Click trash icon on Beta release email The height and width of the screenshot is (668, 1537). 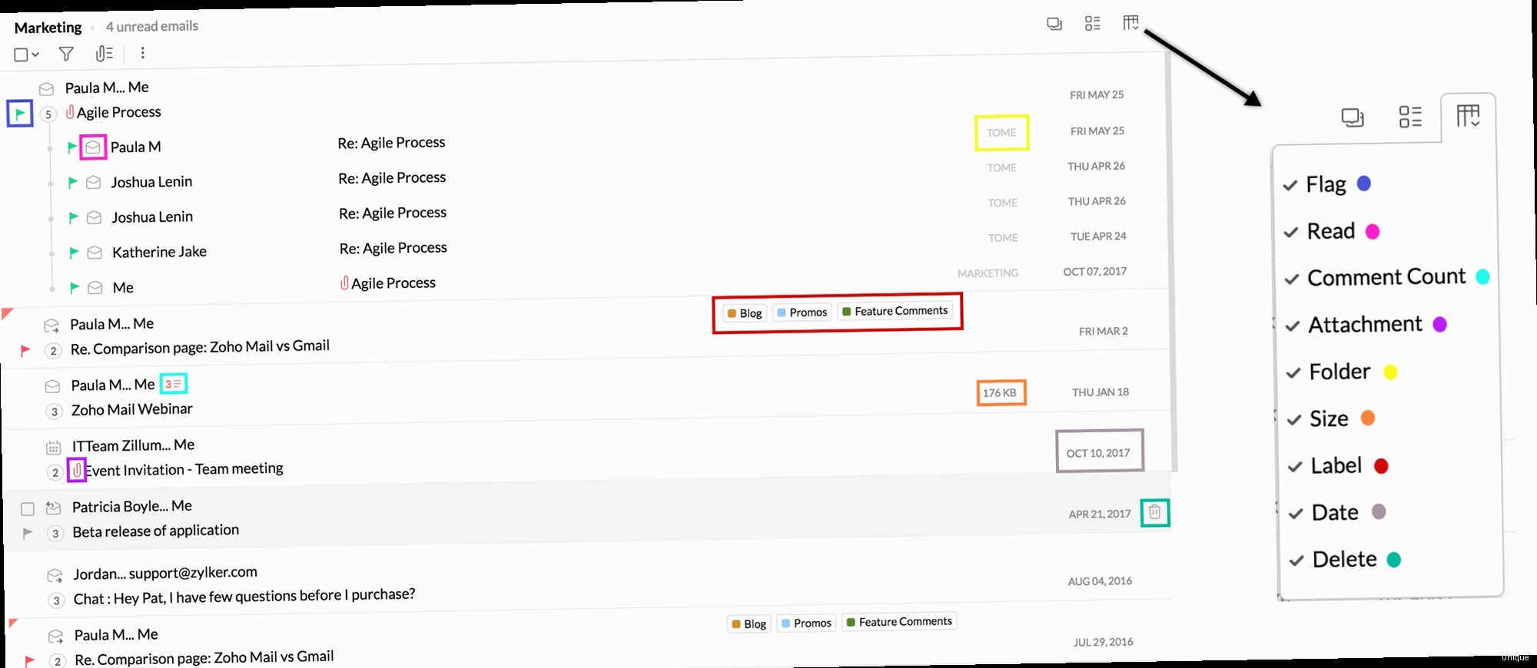tap(1154, 512)
